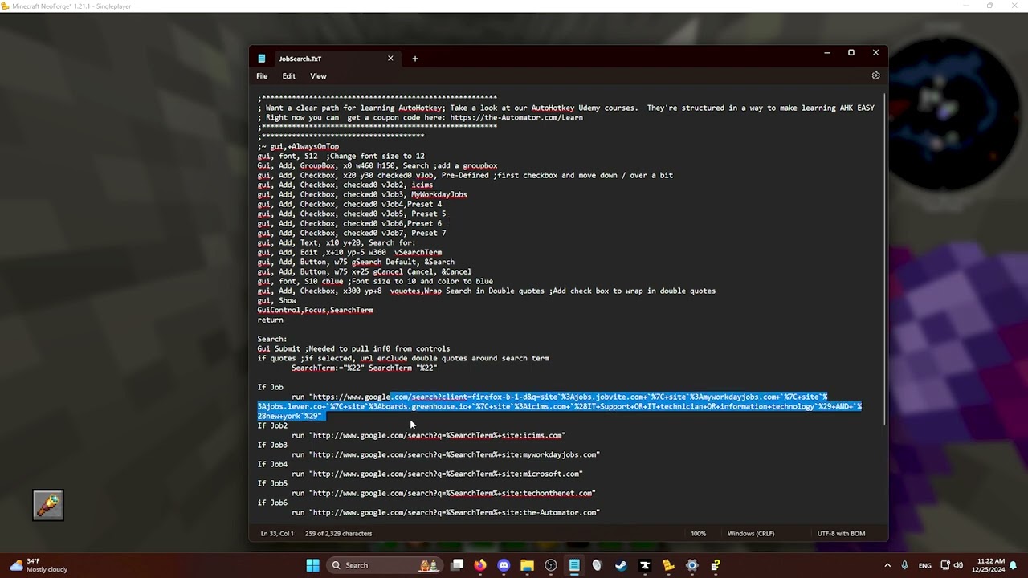Screen dimensions: 1028x578
Task: Open the Edit menu
Action: (x=288, y=76)
